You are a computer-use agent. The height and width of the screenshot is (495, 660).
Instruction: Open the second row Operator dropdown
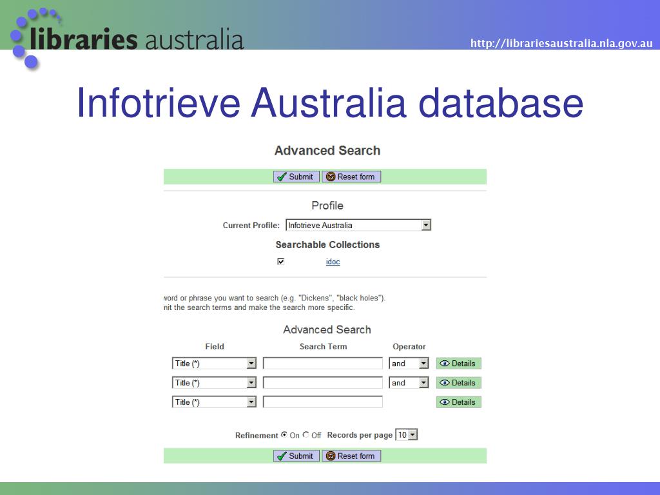[409, 383]
